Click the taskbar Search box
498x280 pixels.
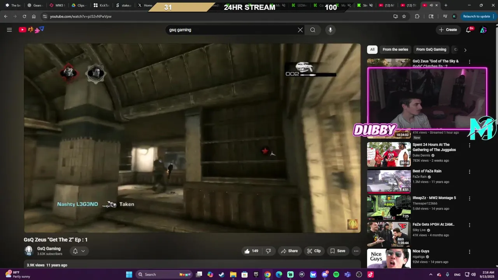[164, 275]
